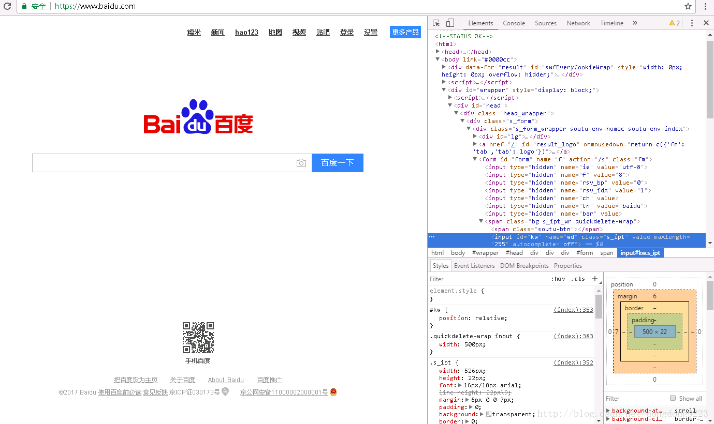The image size is (714, 424).
Task: Collapse the span quickdelete-wrap node
Action: [482, 221]
